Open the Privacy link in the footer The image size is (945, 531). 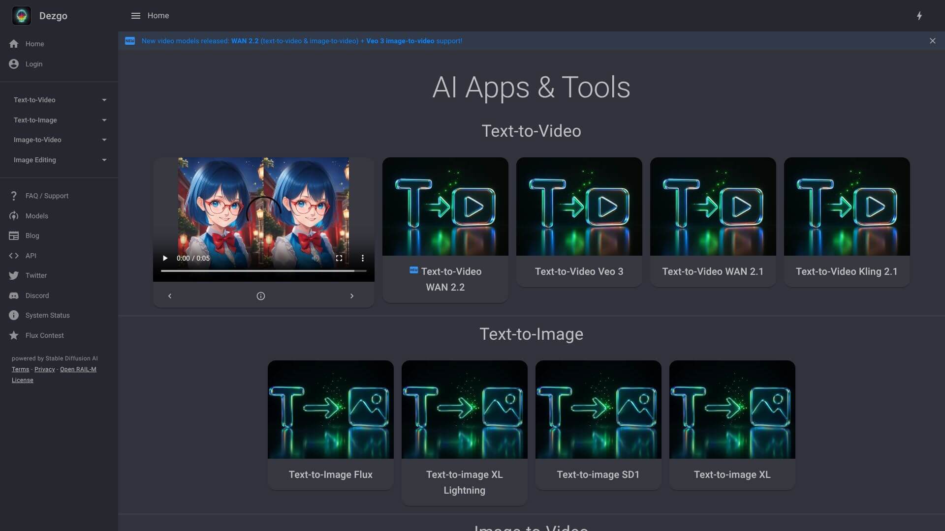click(x=44, y=369)
